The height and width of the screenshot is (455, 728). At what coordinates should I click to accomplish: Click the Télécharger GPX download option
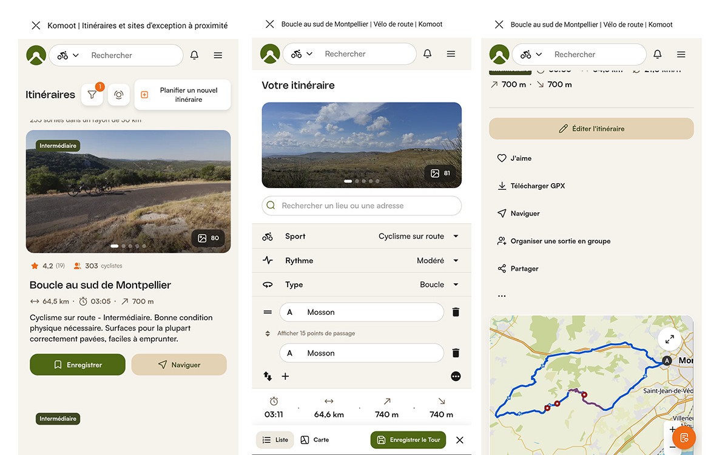tap(531, 186)
